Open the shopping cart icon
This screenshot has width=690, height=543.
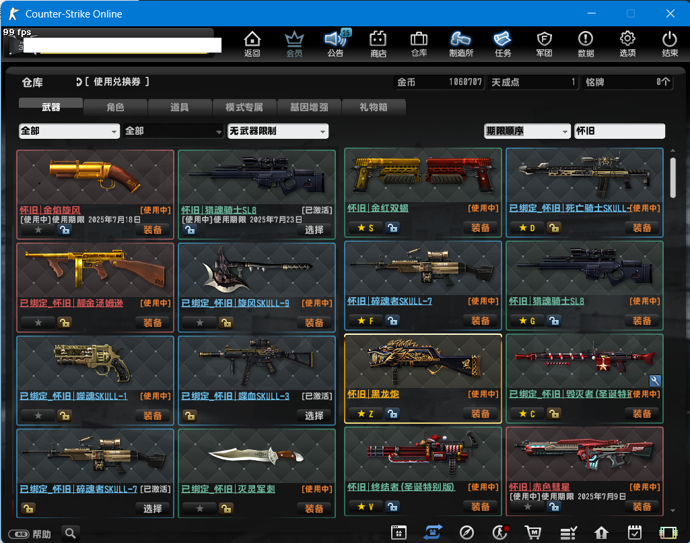pyautogui.click(x=533, y=532)
